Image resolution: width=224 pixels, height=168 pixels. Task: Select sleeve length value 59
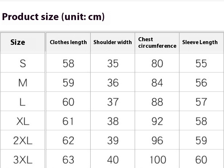[x=201, y=141]
